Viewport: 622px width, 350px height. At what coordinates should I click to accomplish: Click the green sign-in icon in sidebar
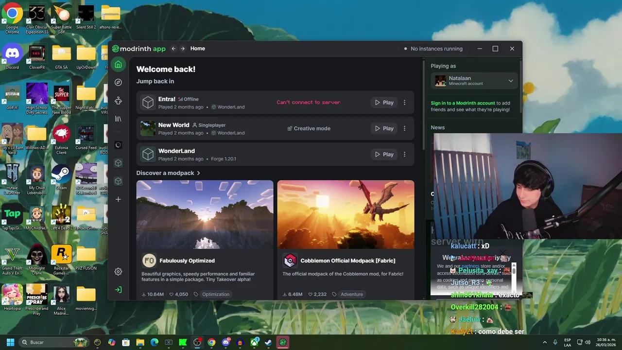[118, 290]
